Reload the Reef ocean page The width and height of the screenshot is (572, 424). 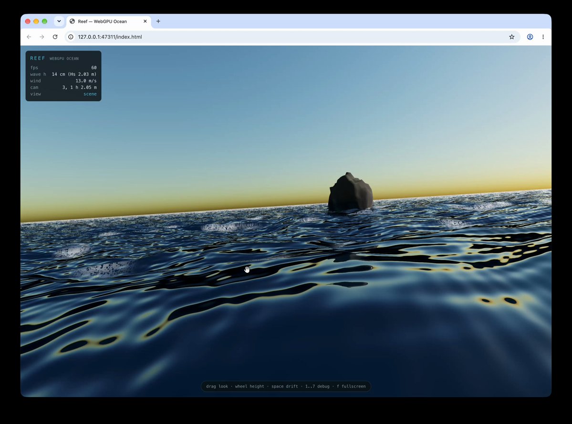(x=55, y=37)
